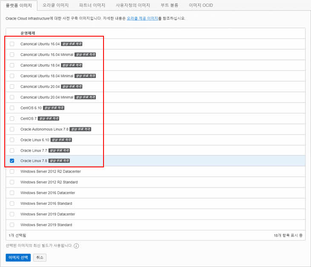Check the Canonical Ubuntu 18.04 Minimal checkbox
Screen dimensions: 311x267
12,76
